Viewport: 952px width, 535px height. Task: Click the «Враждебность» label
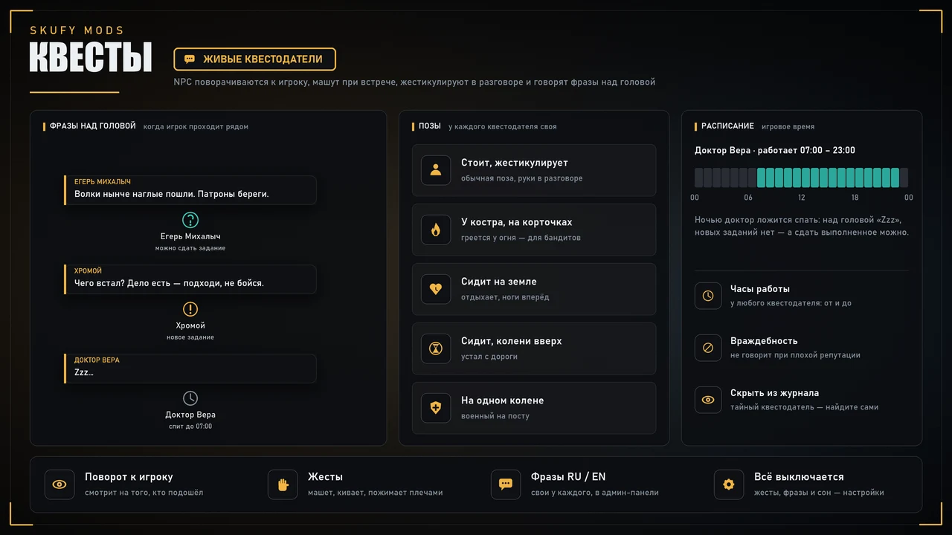tap(764, 341)
